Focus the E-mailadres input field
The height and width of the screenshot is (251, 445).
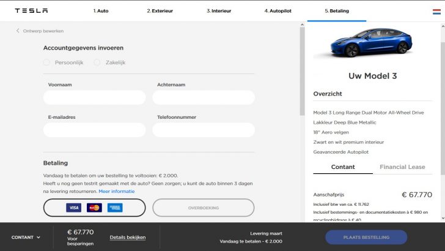[95, 130]
